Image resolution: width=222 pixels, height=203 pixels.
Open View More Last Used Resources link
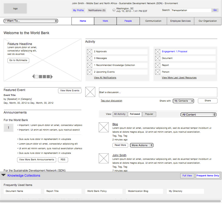click(x=179, y=78)
